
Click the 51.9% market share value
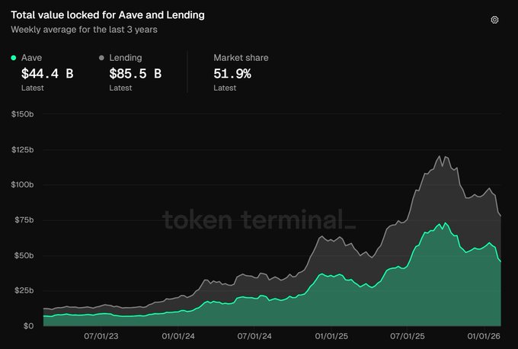click(232, 74)
